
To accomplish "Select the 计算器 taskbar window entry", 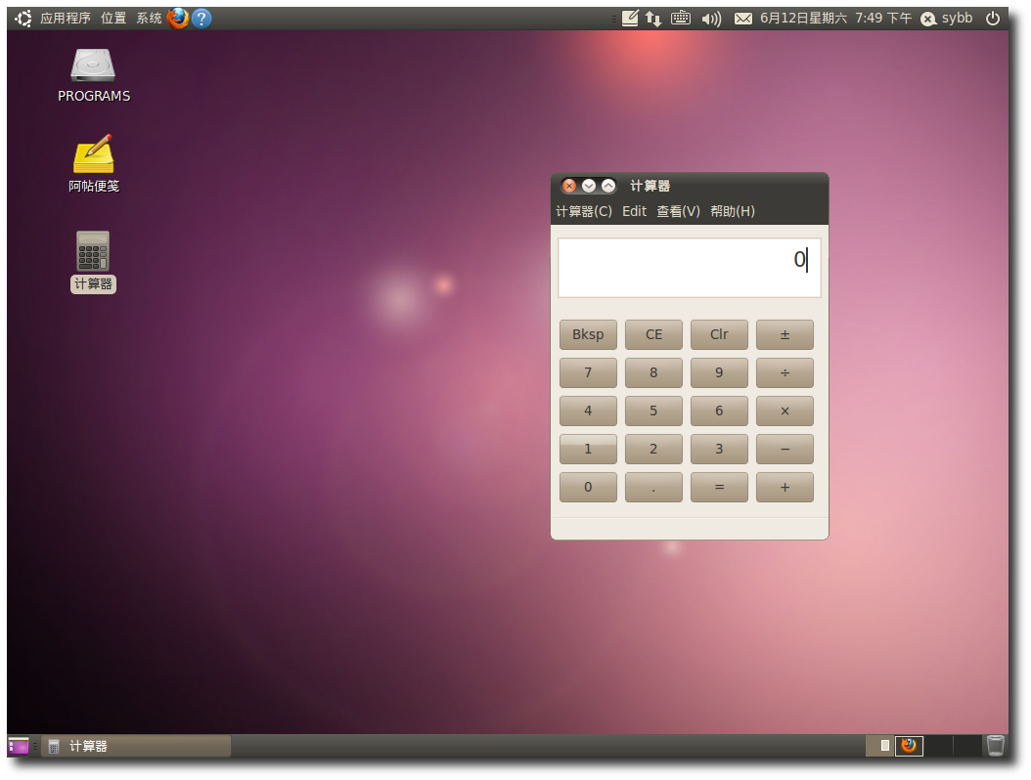I will (x=136, y=746).
